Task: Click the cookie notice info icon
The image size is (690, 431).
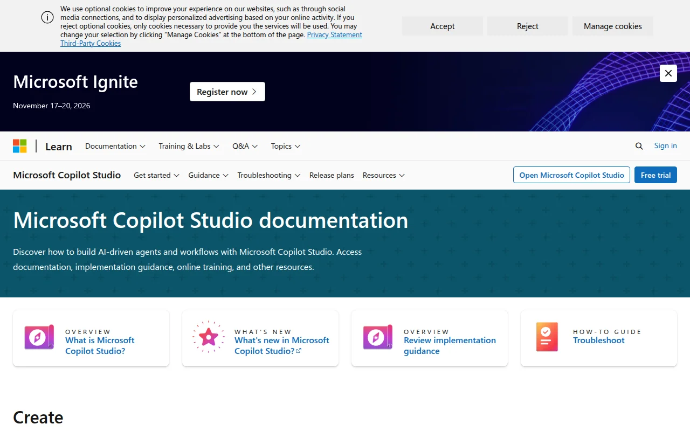Action: pyautogui.click(x=47, y=17)
